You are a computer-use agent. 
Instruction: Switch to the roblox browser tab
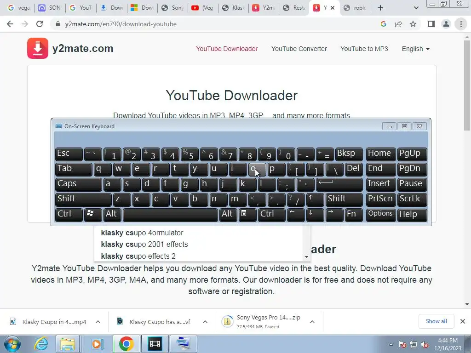[355, 8]
